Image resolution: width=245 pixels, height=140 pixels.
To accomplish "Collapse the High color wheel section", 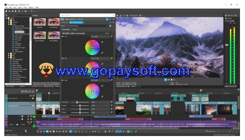I will 63,80.
